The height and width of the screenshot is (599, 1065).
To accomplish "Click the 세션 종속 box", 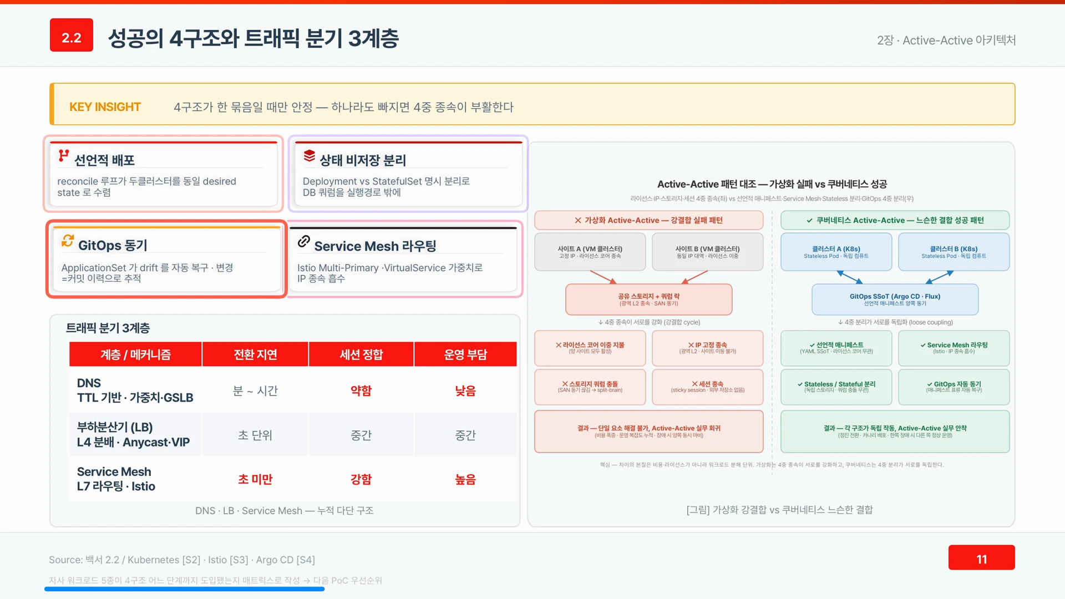I will coord(707,387).
